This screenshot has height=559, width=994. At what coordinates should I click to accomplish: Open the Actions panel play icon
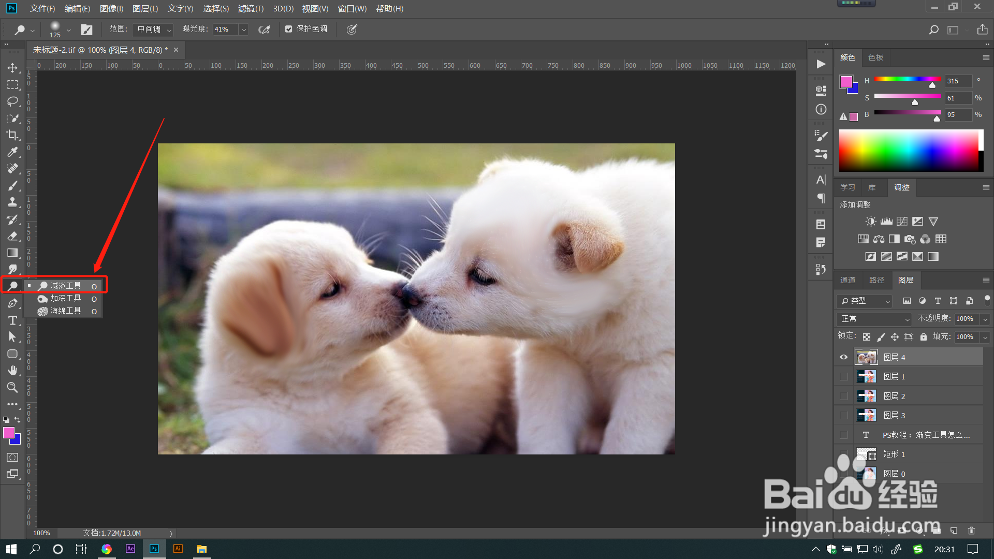coord(821,64)
